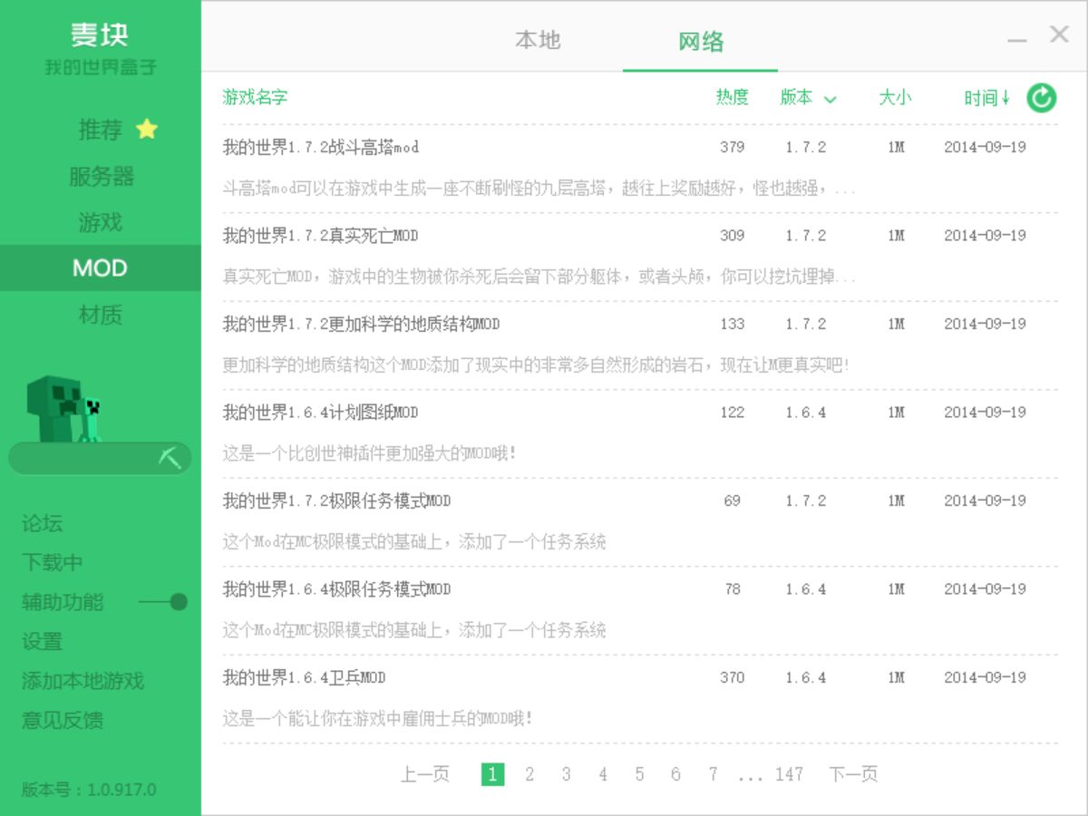1088x816 pixels.
Task: Click the star next to 推荐
Action: 147,130
